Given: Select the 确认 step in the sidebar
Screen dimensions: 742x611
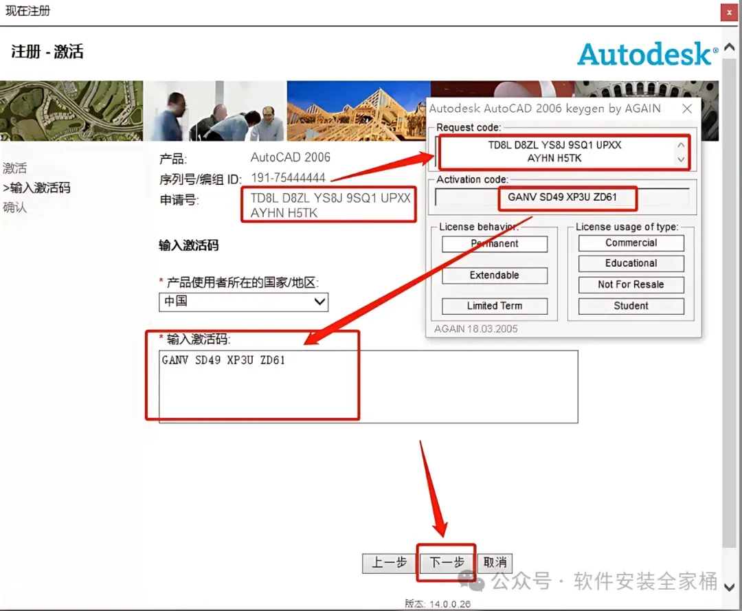Looking at the screenshot, I should tap(15, 208).
